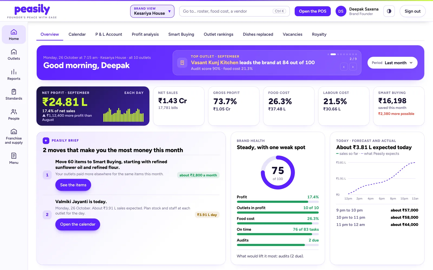Image resolution: width=433 pixels, height=270 pixels.
Task: Open the Dishes replaced tab
Action: 258,34
